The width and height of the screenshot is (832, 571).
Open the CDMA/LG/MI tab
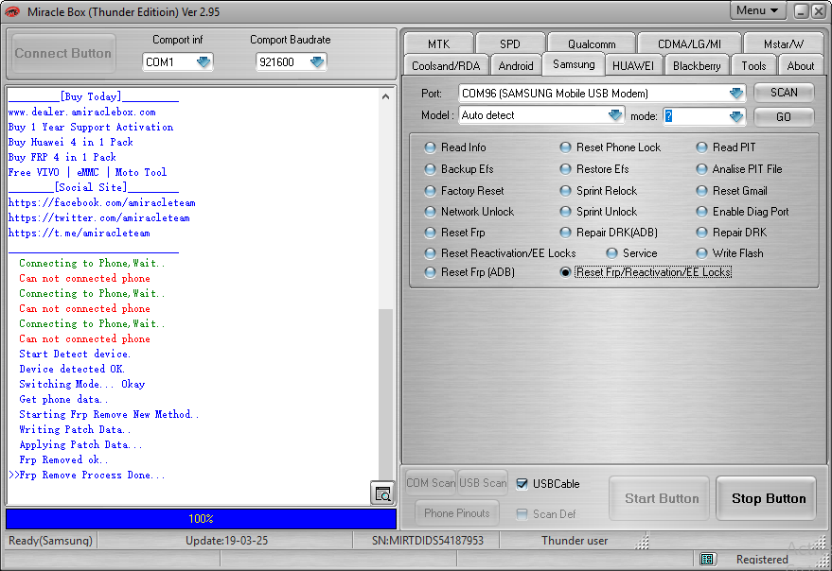pyautogui.click(x=689, y=43)
